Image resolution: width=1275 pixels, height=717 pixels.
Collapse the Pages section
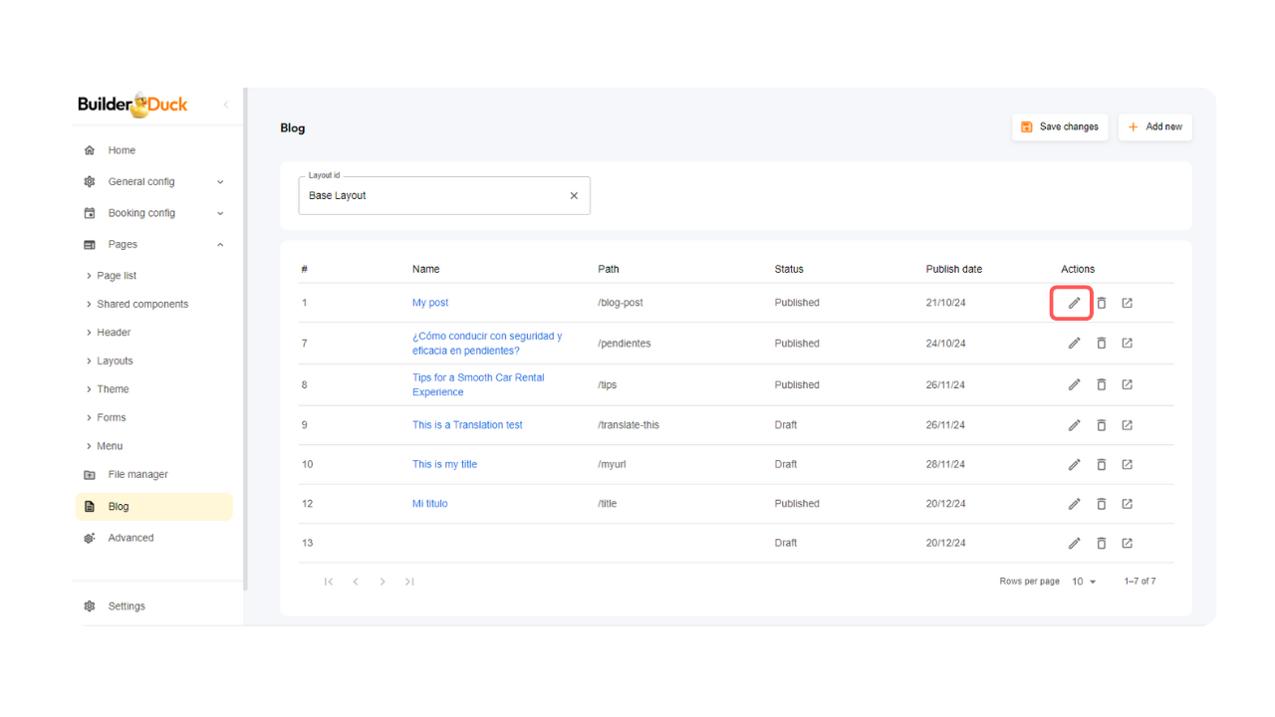coord(220,245)
